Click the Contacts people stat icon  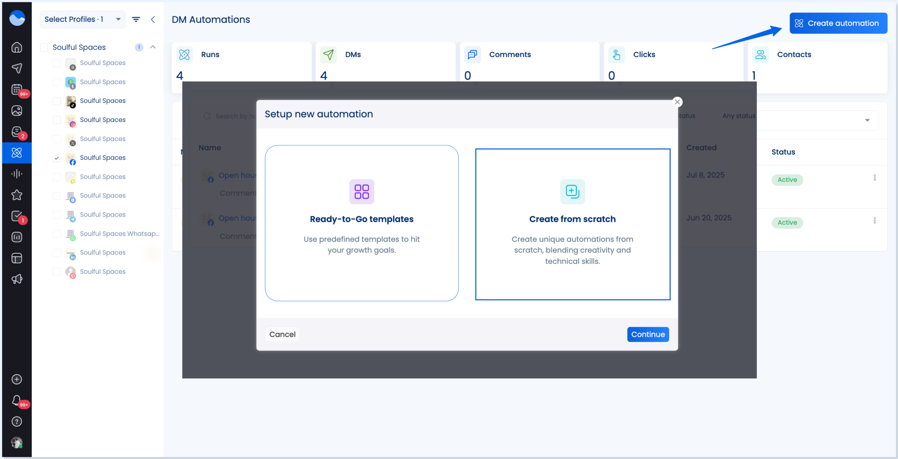pyautogui.click(x=760, y=55)
